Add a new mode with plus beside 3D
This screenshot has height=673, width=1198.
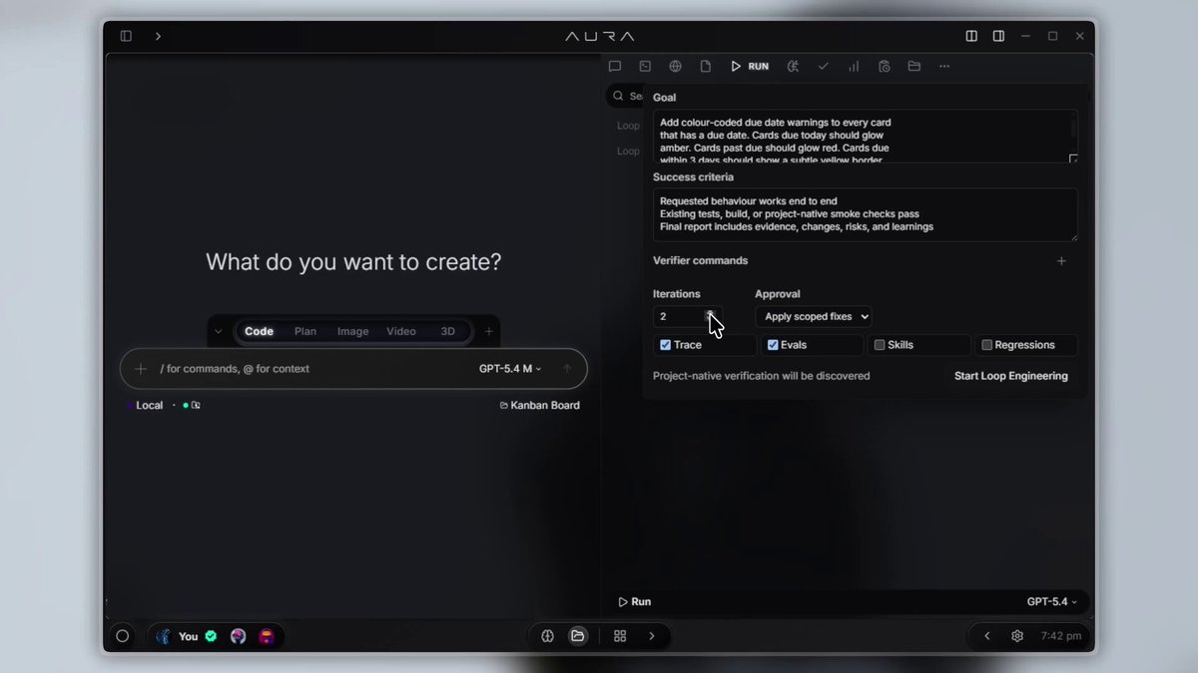[x=488, y=331]
